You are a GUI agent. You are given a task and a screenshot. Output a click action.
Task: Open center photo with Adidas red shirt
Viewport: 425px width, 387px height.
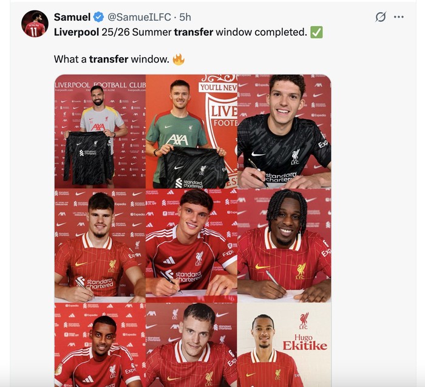(191, 245)
